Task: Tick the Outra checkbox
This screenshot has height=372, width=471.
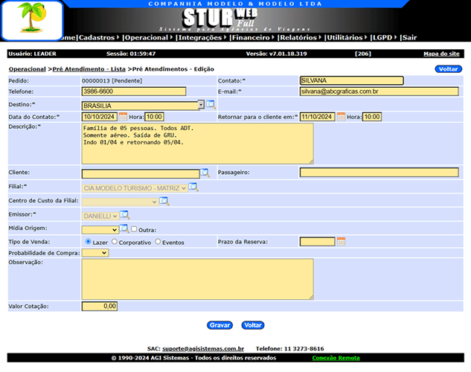Action: (134, 229)
